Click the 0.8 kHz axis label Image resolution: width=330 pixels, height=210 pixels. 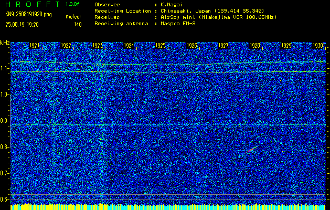[x=4, y=147]
